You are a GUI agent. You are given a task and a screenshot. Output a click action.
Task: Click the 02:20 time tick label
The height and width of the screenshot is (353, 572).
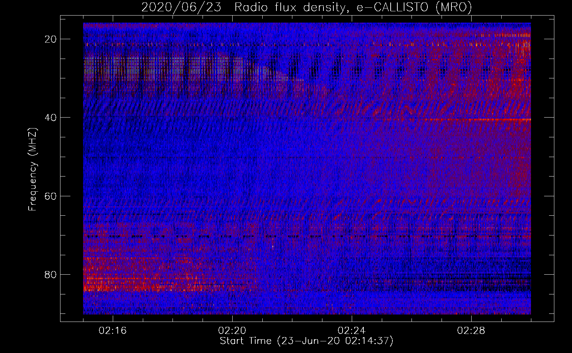[x=232, y=331]
